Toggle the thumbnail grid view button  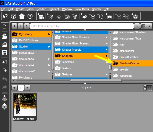[149, 88]
